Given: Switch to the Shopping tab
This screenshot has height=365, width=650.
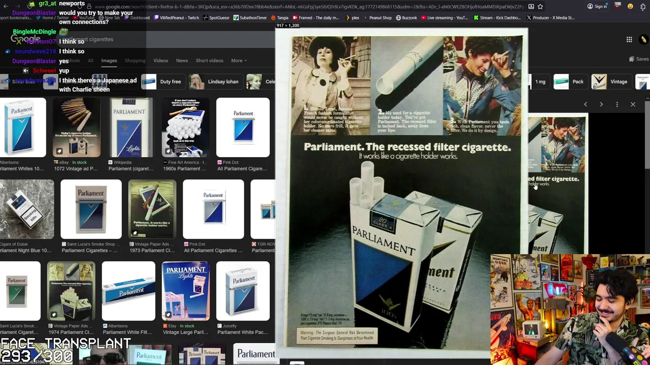Looking at the screenshot, I should click(135, 61).
